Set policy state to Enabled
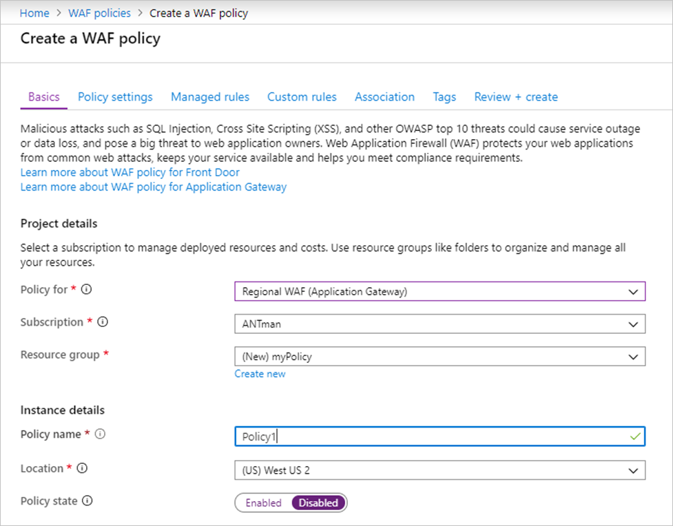Screen dimensions: 673x526 262,503
